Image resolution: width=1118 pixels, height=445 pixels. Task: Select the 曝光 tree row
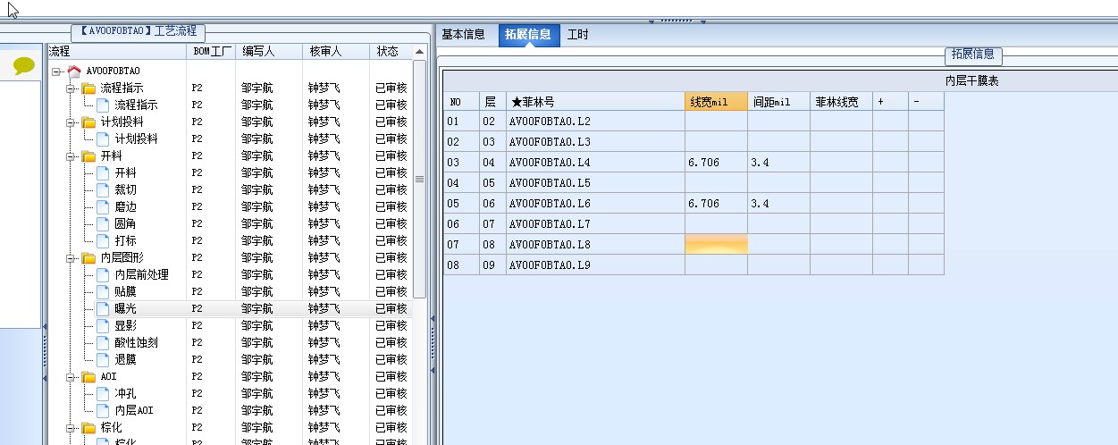[x=230, y=308]
